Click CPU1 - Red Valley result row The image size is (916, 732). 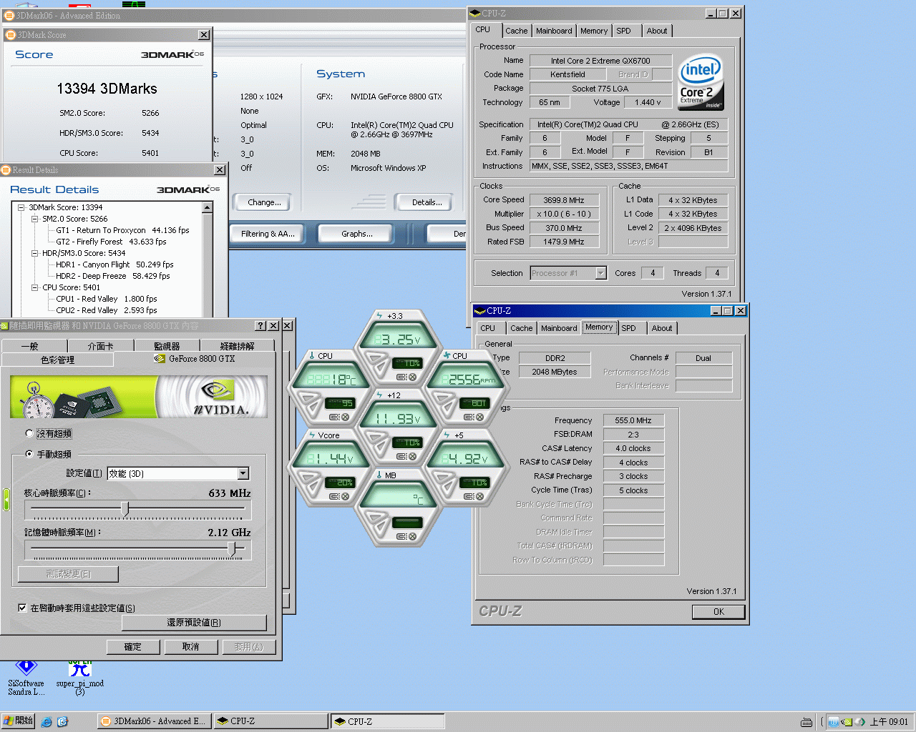tap(107, 299)
